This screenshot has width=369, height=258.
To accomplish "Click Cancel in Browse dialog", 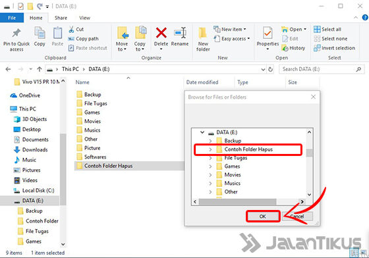I will (297, 217).
